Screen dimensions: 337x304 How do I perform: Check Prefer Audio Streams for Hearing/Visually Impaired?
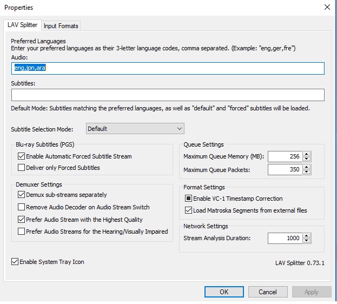point(22,232)
